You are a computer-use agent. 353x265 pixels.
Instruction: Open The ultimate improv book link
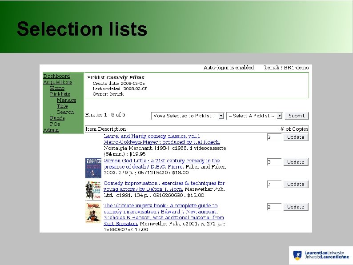point(164,214)
